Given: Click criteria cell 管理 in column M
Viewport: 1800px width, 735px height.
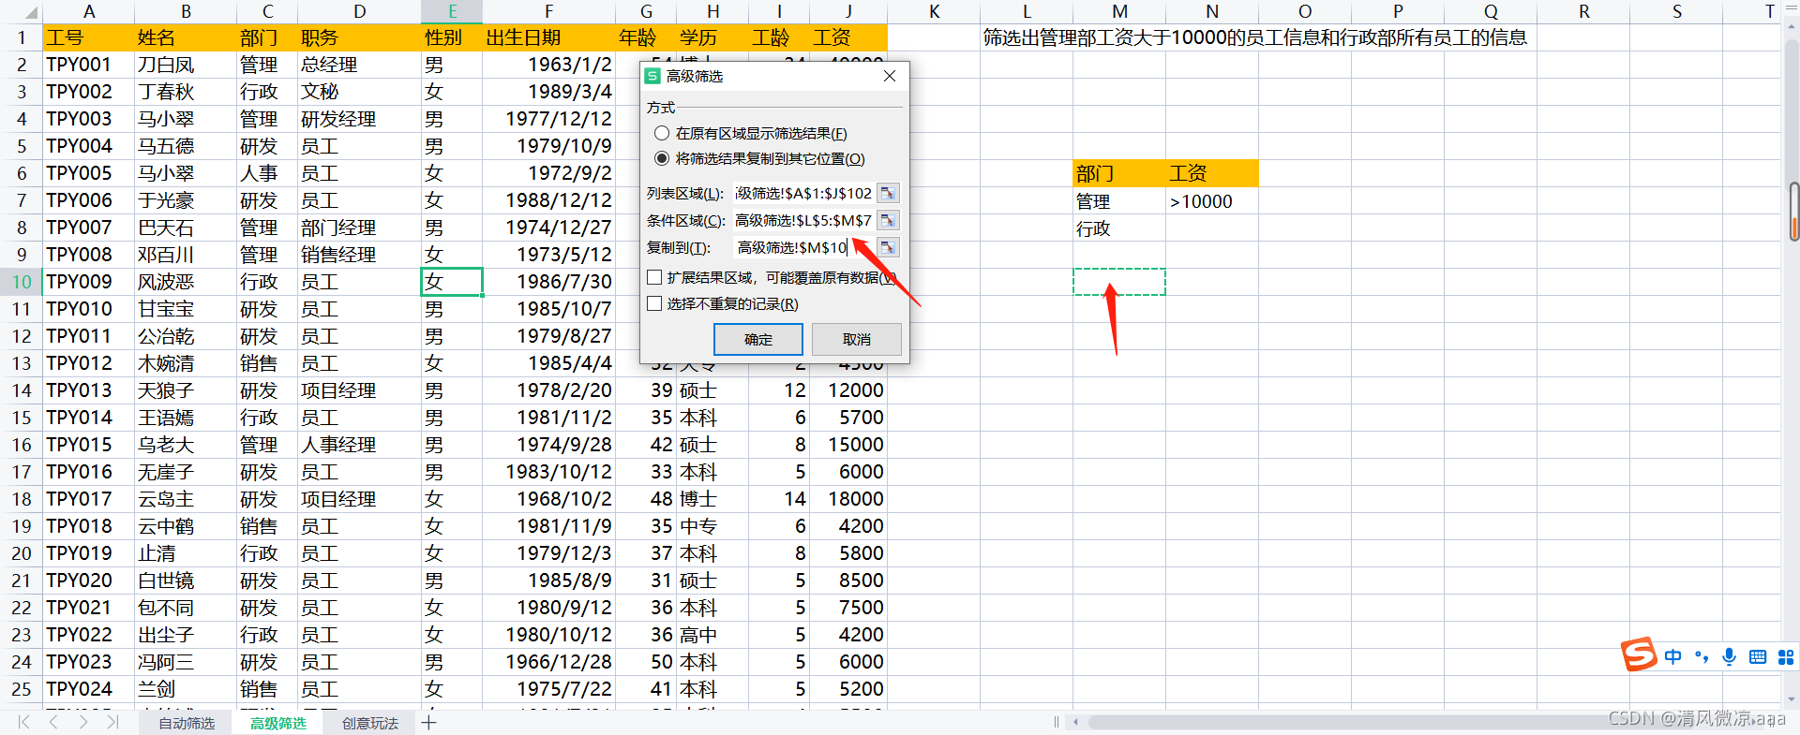Looking at the screenshot, I should point(1119,201).
